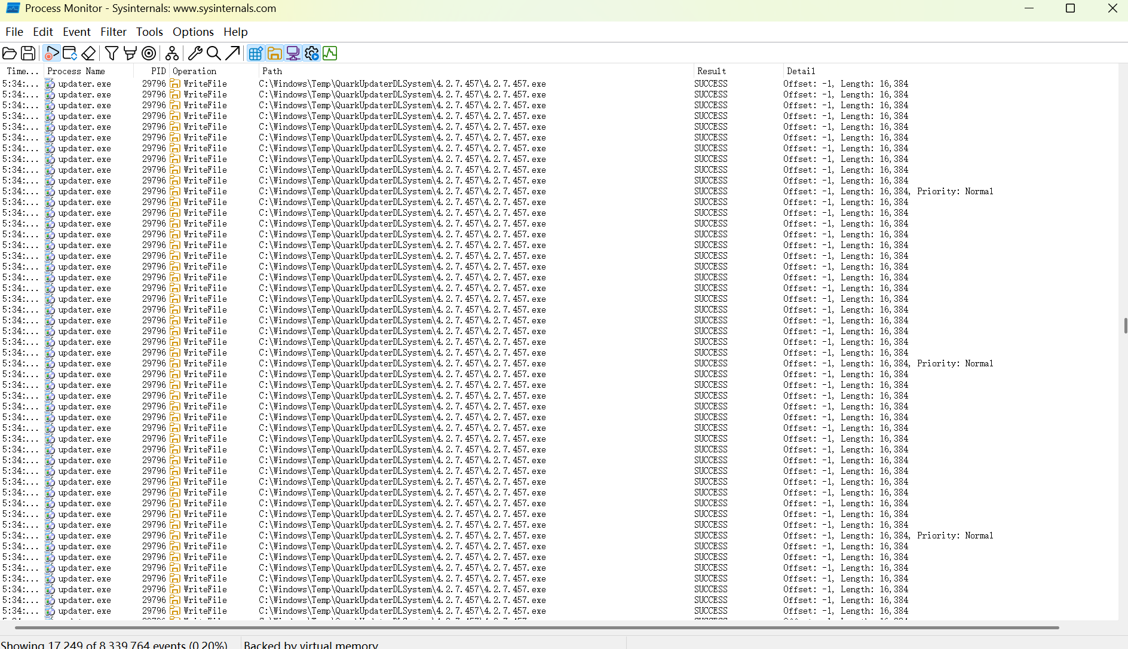Open the Filter menu

pyautogui.click(x=114, y=32)
